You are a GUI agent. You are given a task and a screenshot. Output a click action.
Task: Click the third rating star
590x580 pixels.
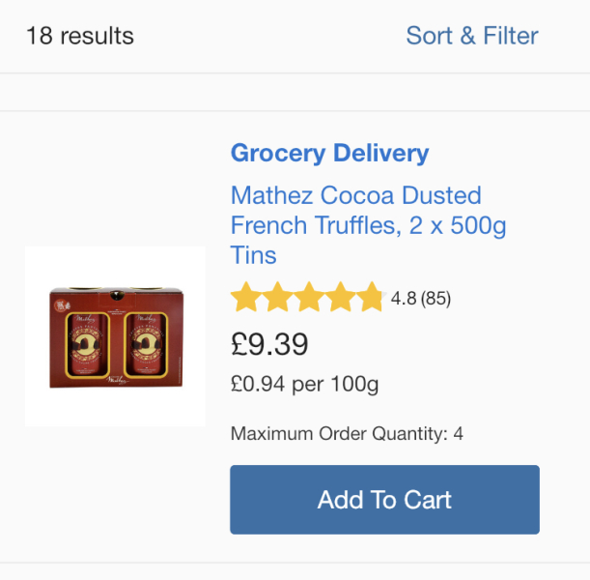(308, 298)
